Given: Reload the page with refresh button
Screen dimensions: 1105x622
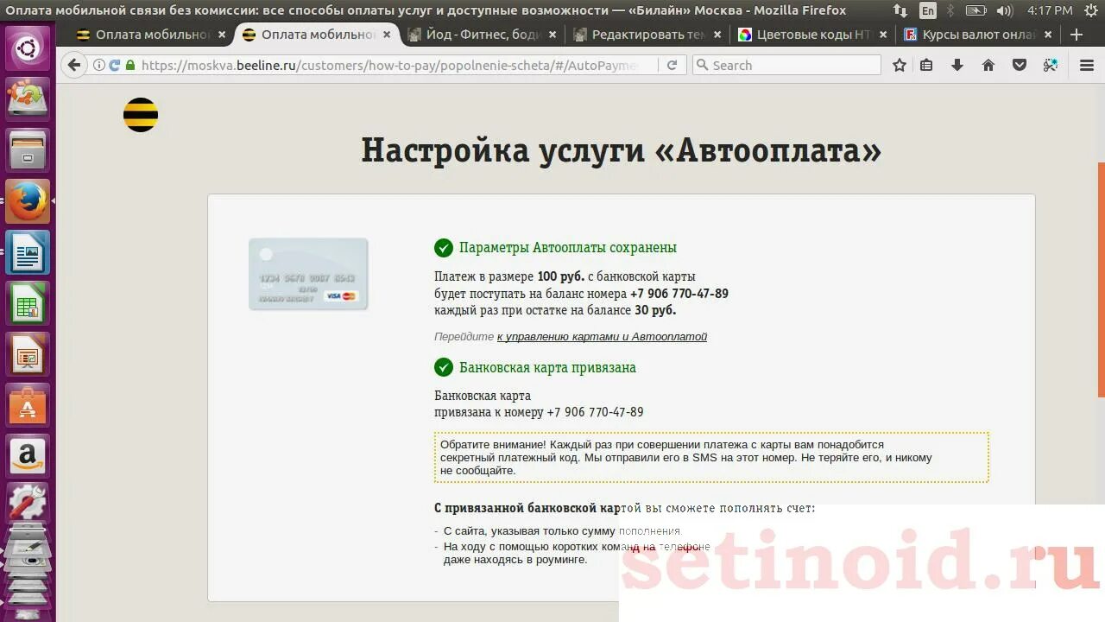Looking at the screenshot, I should pyautogui.click(x=672, y=65).
